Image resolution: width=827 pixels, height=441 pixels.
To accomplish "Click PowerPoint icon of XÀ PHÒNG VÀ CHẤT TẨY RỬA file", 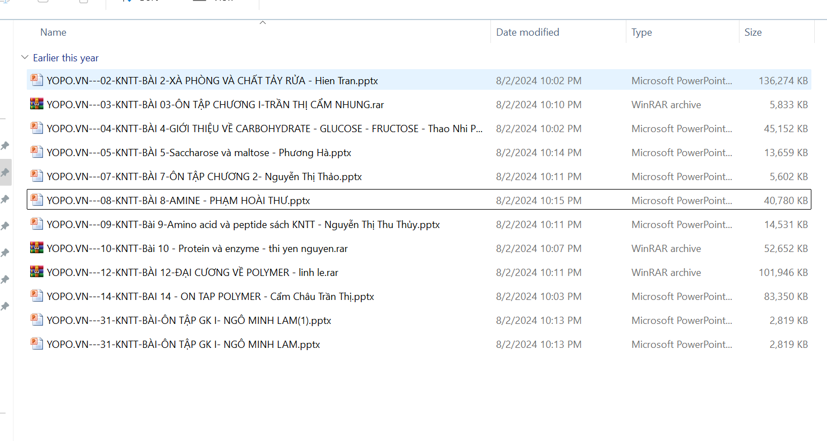I will pyautogui.click(x=37, y=80).
